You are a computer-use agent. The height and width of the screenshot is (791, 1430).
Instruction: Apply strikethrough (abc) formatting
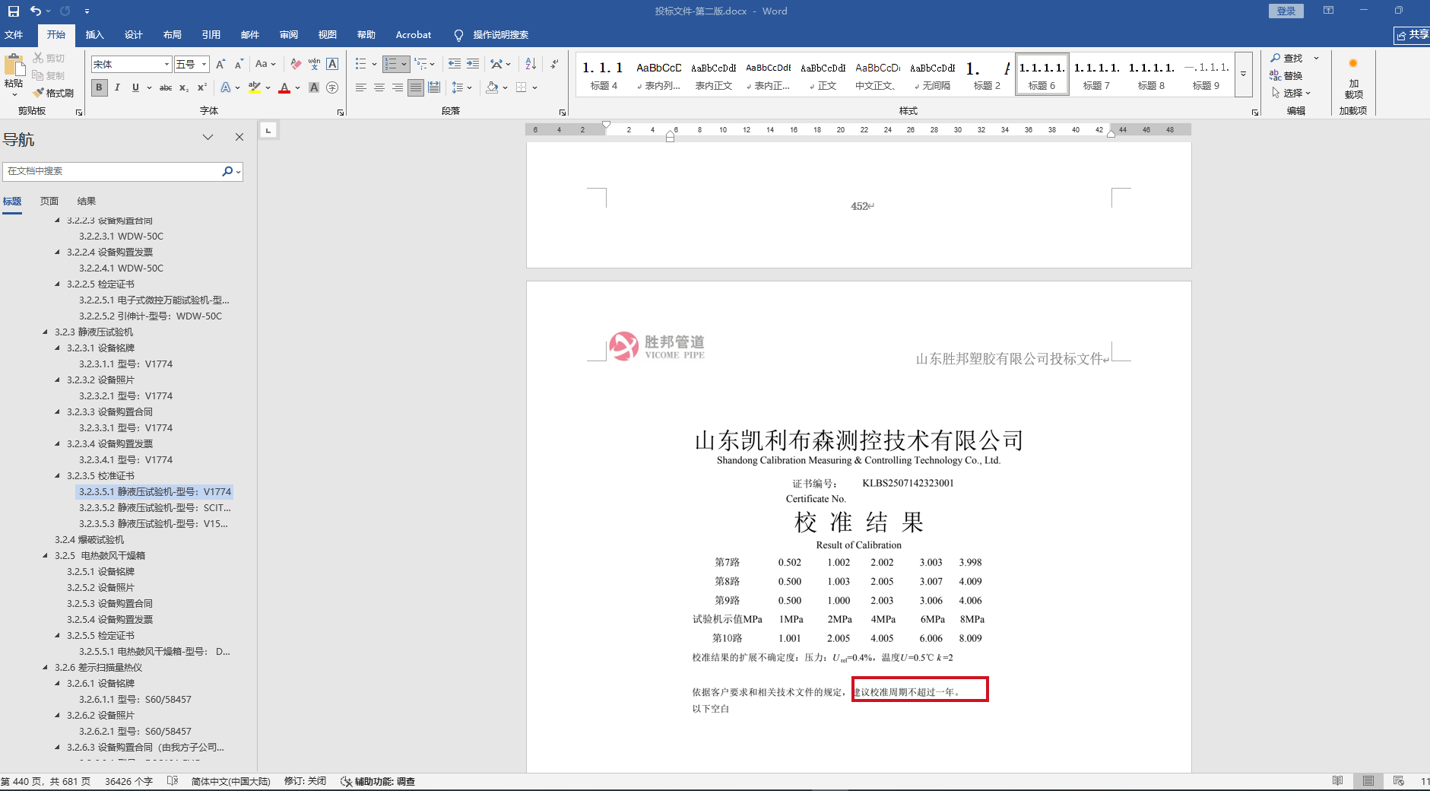pos(166,88)
